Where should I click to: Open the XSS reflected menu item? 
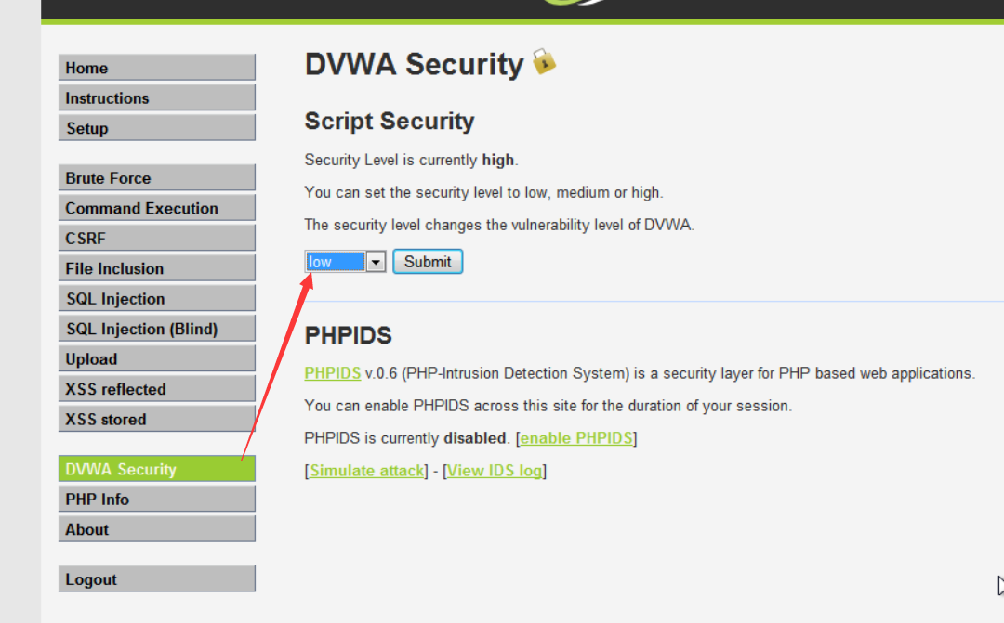156,389
